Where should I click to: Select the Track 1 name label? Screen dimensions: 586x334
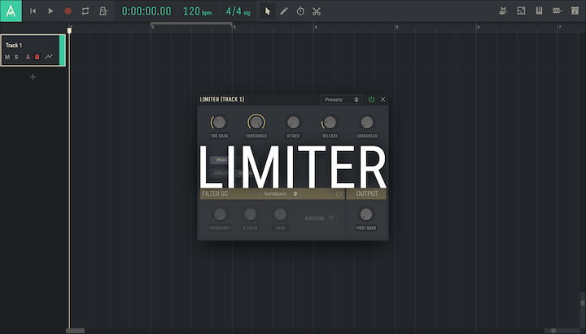[x=14, y=46]
